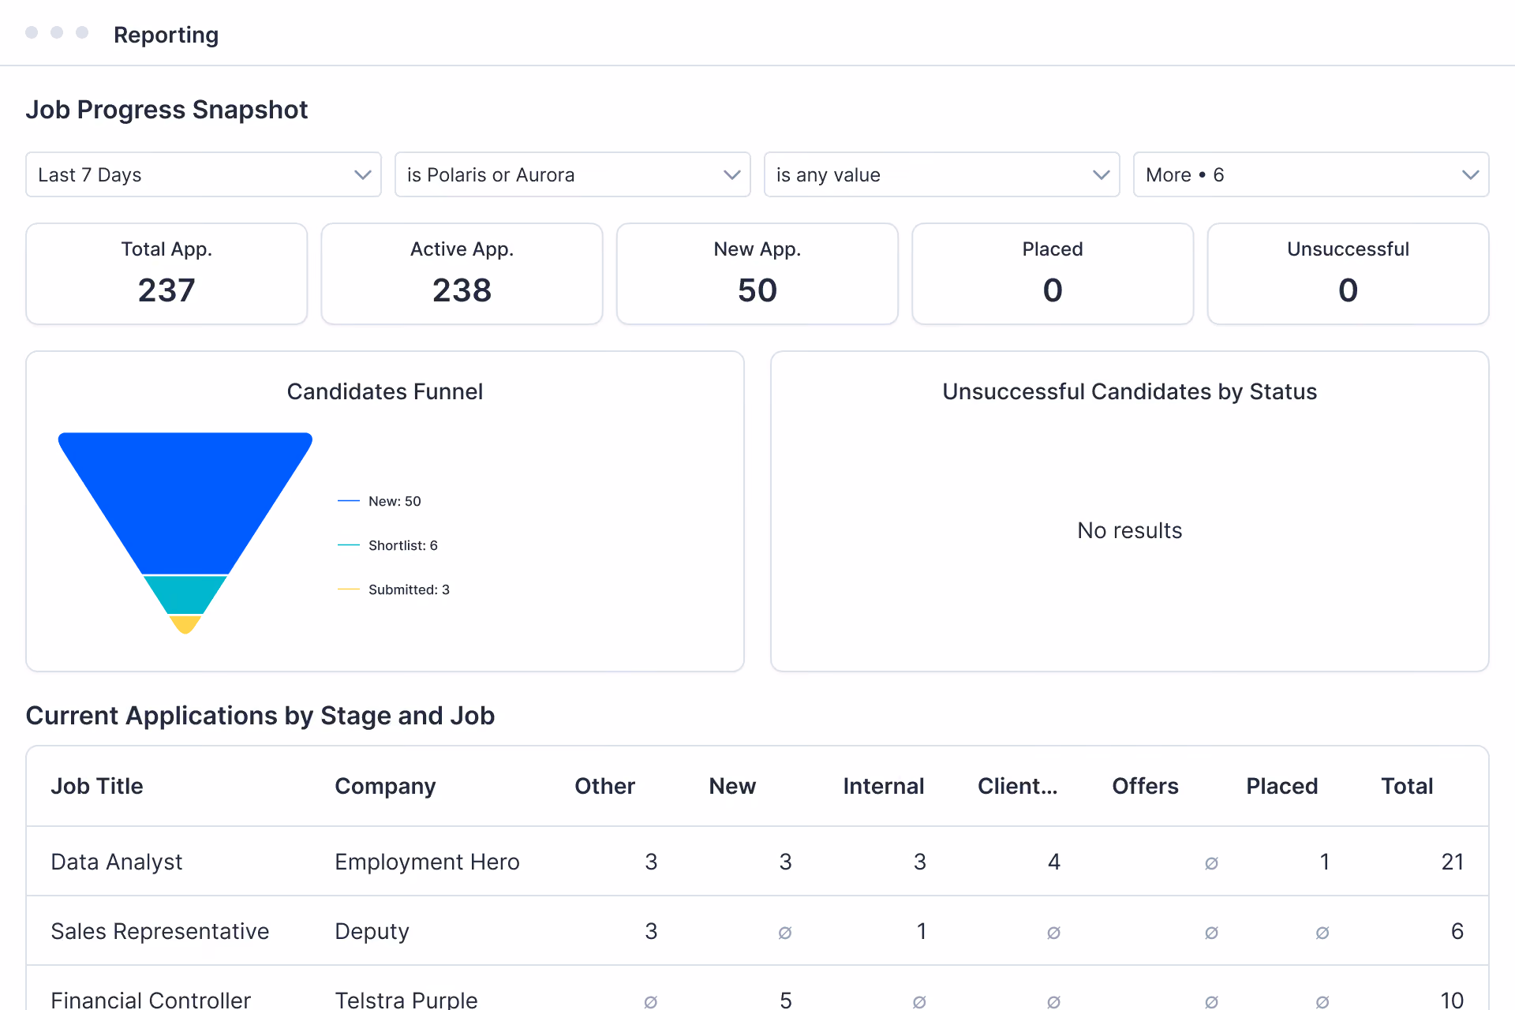This screenshot has height=1010, width=1515.
Task: Click Sales Representative's Internal value 1
Action: coord(922,931)
